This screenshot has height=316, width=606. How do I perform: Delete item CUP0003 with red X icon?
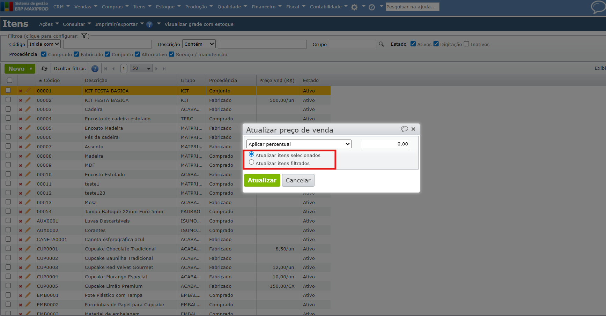click(21, 268)
